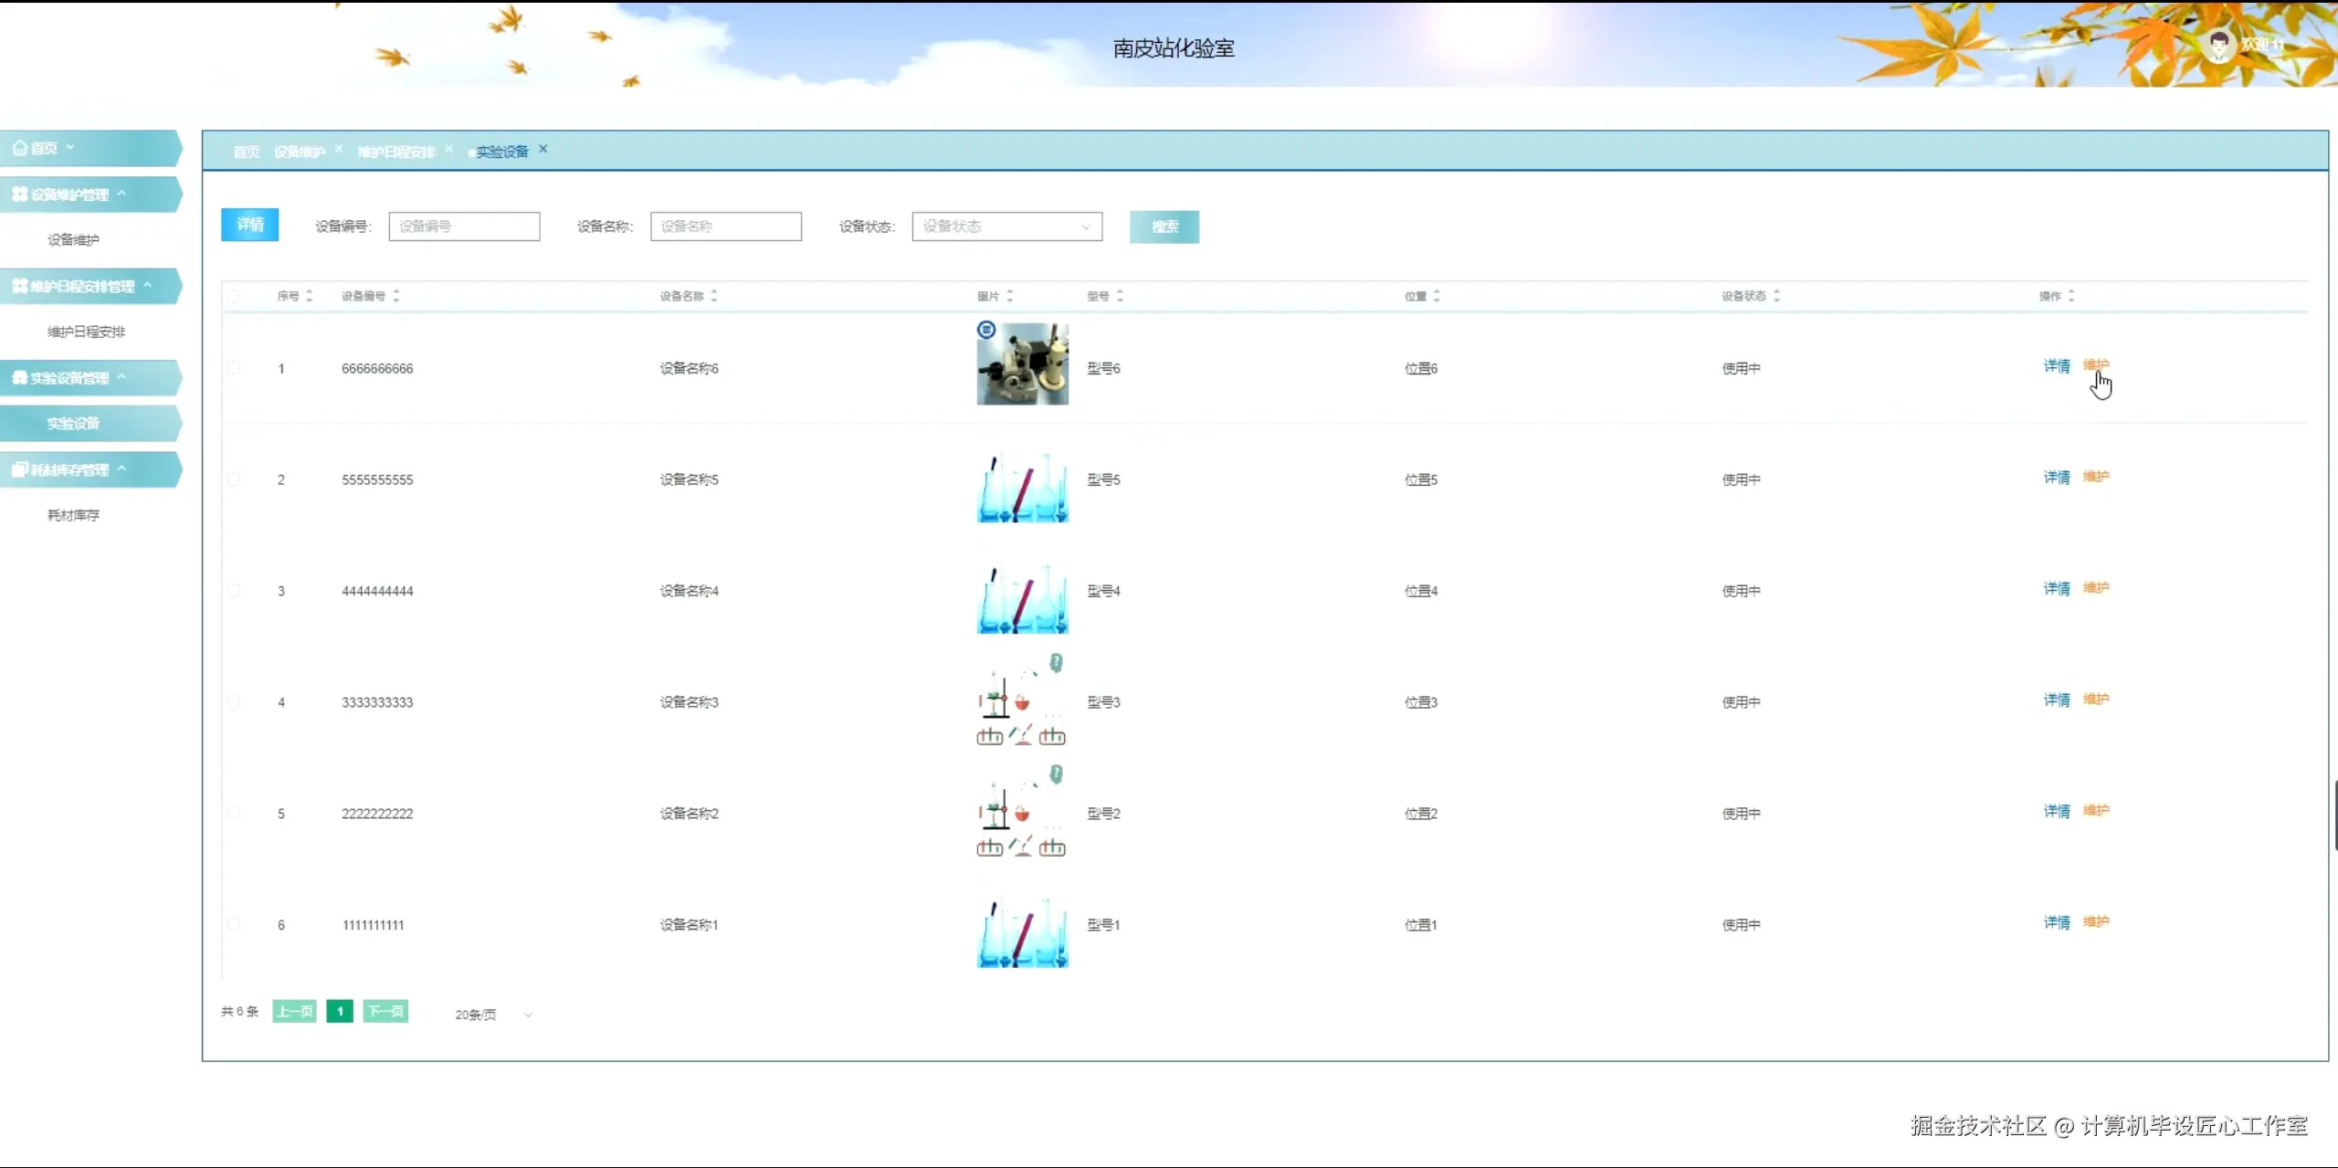Open 耗材库存 in the sidebar
Screen dimensions: 2338x1168
[x=73, y=515]
